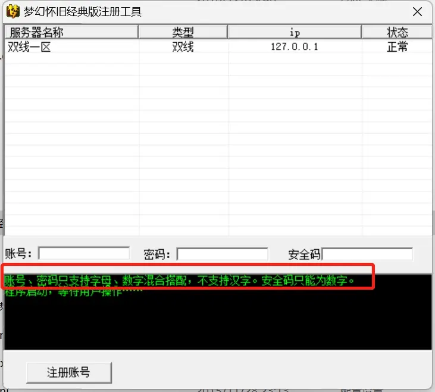Click the 正常 status cell
The image size is (435, 392).
(x=397, y=46)
